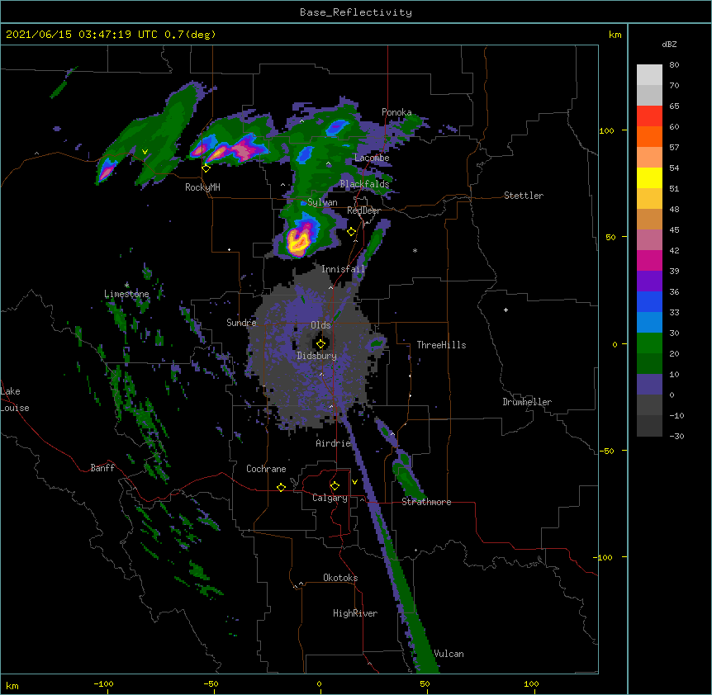Click the Olds city label
Image resolution: width=712 pixels, height=695 pixels.
(320, 325)
